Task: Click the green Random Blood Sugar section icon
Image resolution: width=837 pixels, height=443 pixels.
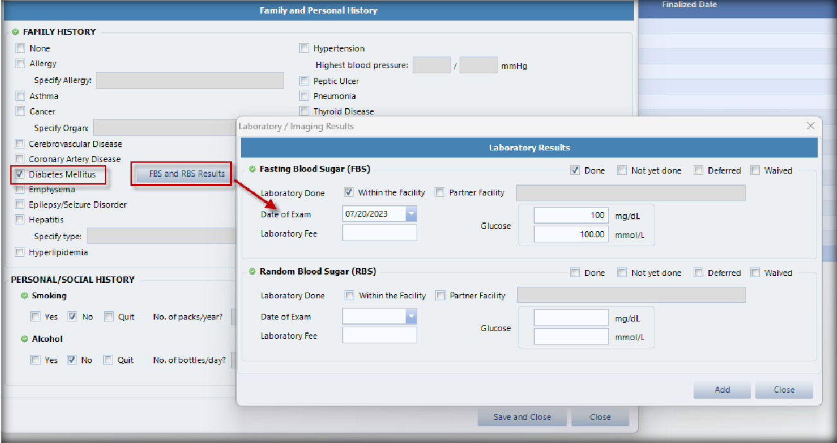Action: (x=253, y=272)
